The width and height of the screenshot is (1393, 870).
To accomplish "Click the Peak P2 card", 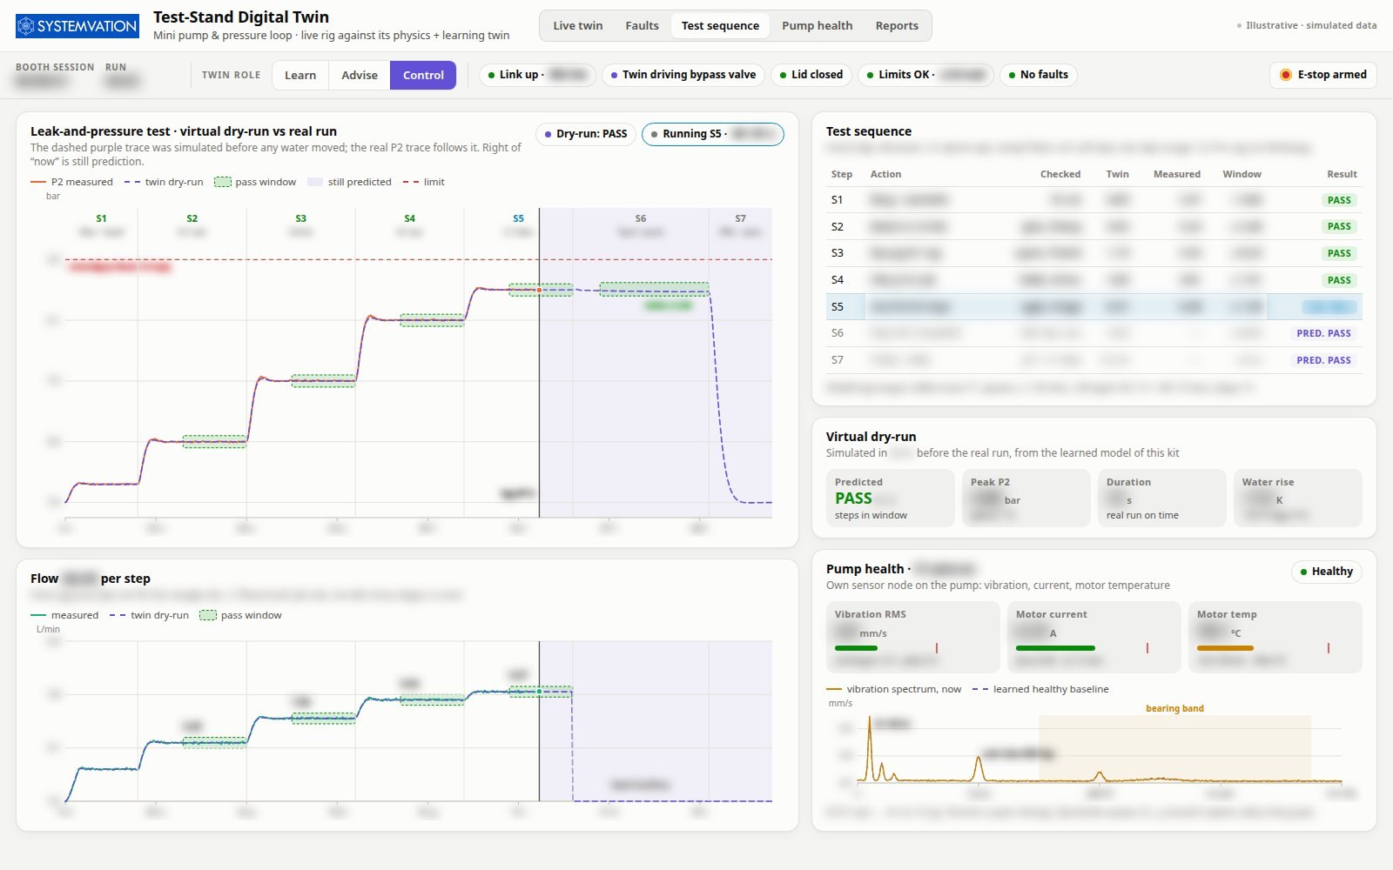I will point(1026,499).
